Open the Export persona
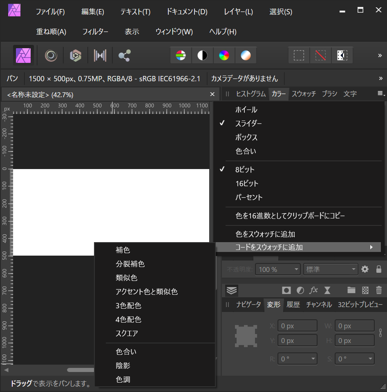Viewport: 387px width, 392px height. pos(123,55)
